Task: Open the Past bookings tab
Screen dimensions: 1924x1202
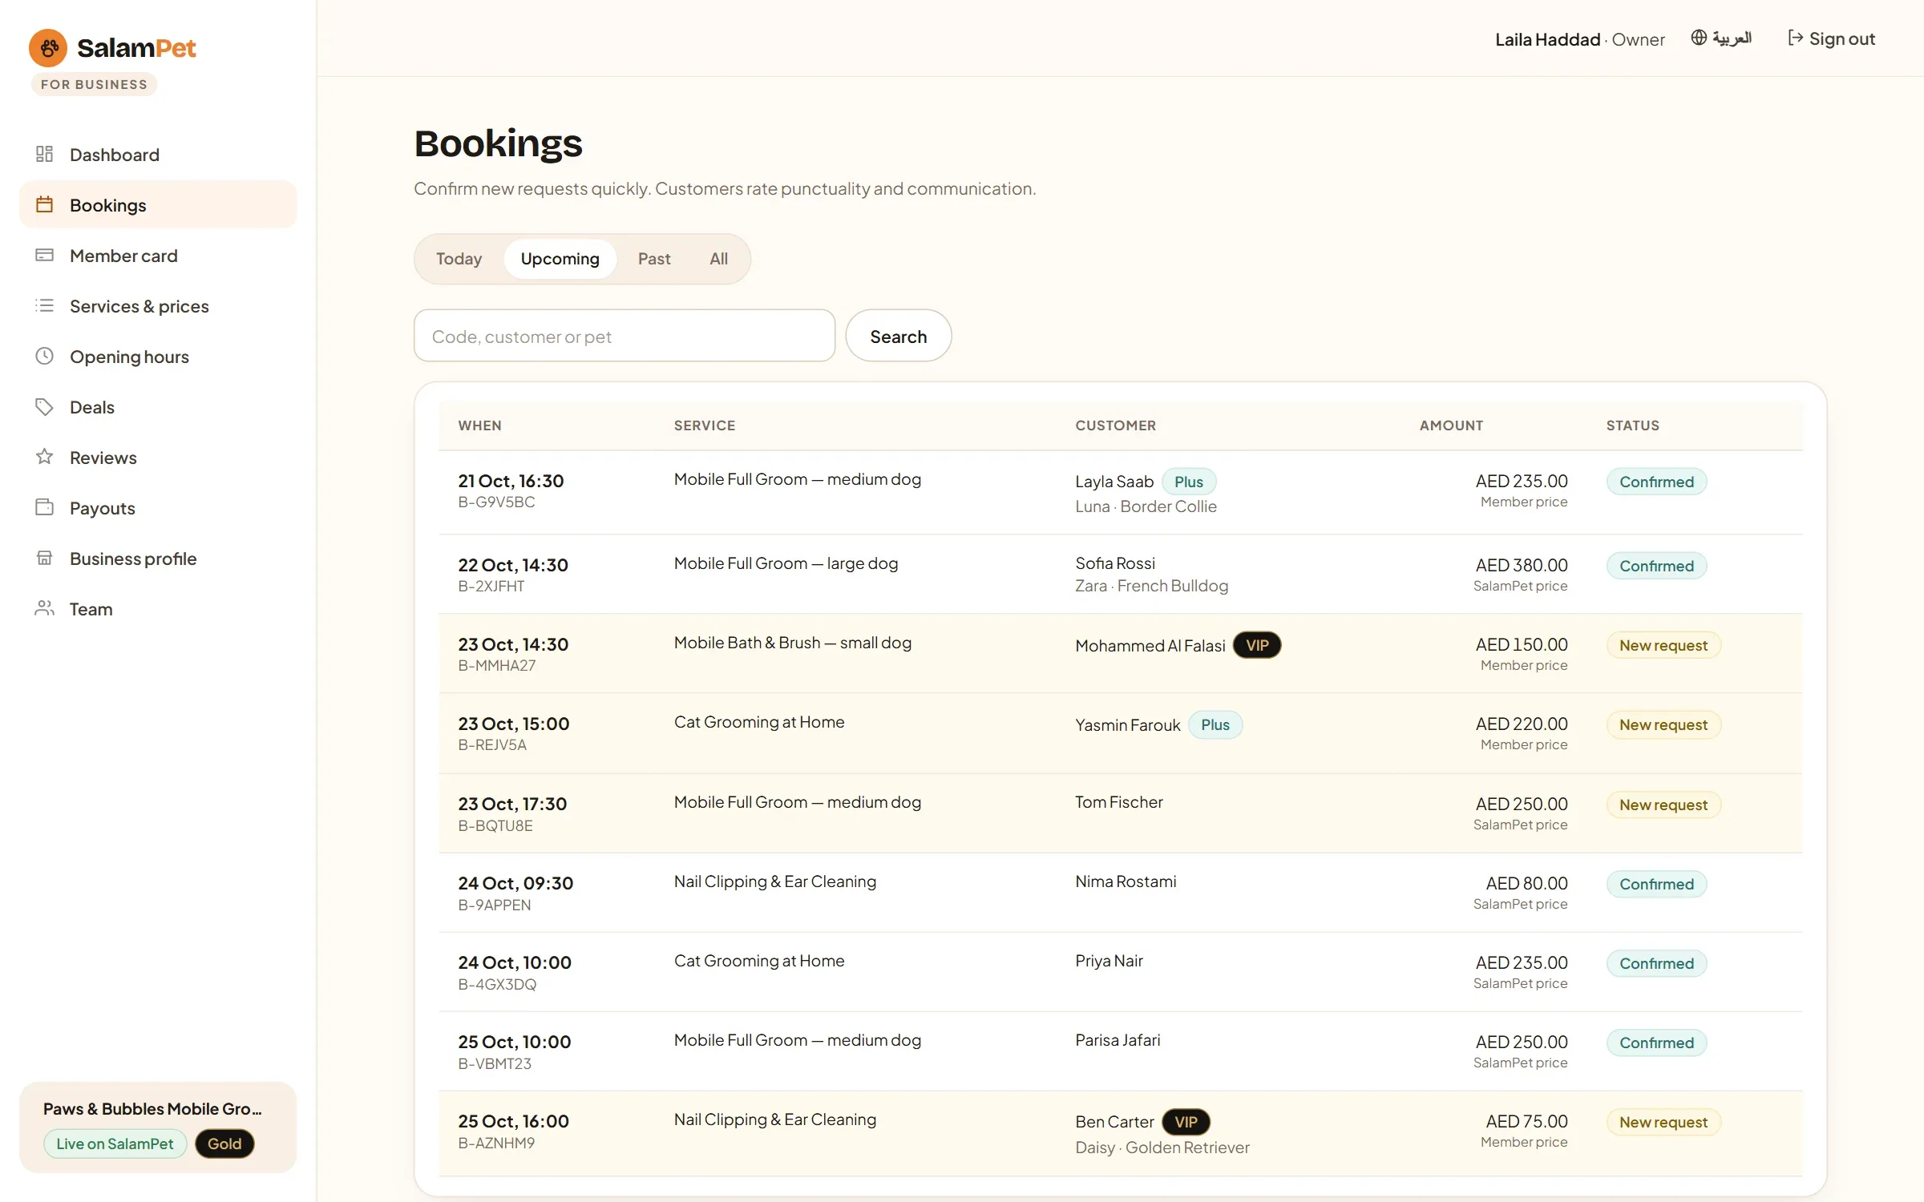Action: [x=654, y=259]
